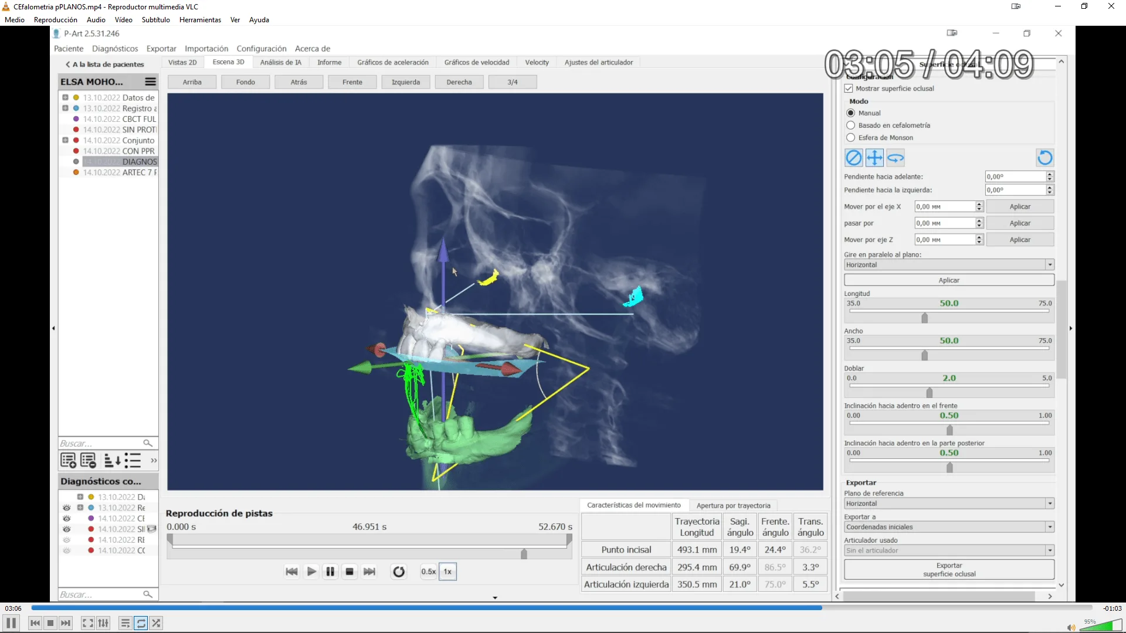The height and width of the screenshot is (633, 1126).
Task: Add a new diagnostic record icon
Action: tap(68, 461)
